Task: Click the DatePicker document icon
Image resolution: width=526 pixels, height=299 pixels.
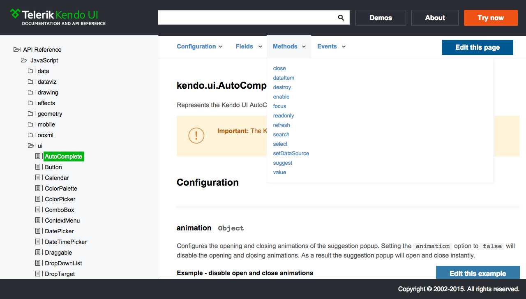Action: click(x=38, y=231)
